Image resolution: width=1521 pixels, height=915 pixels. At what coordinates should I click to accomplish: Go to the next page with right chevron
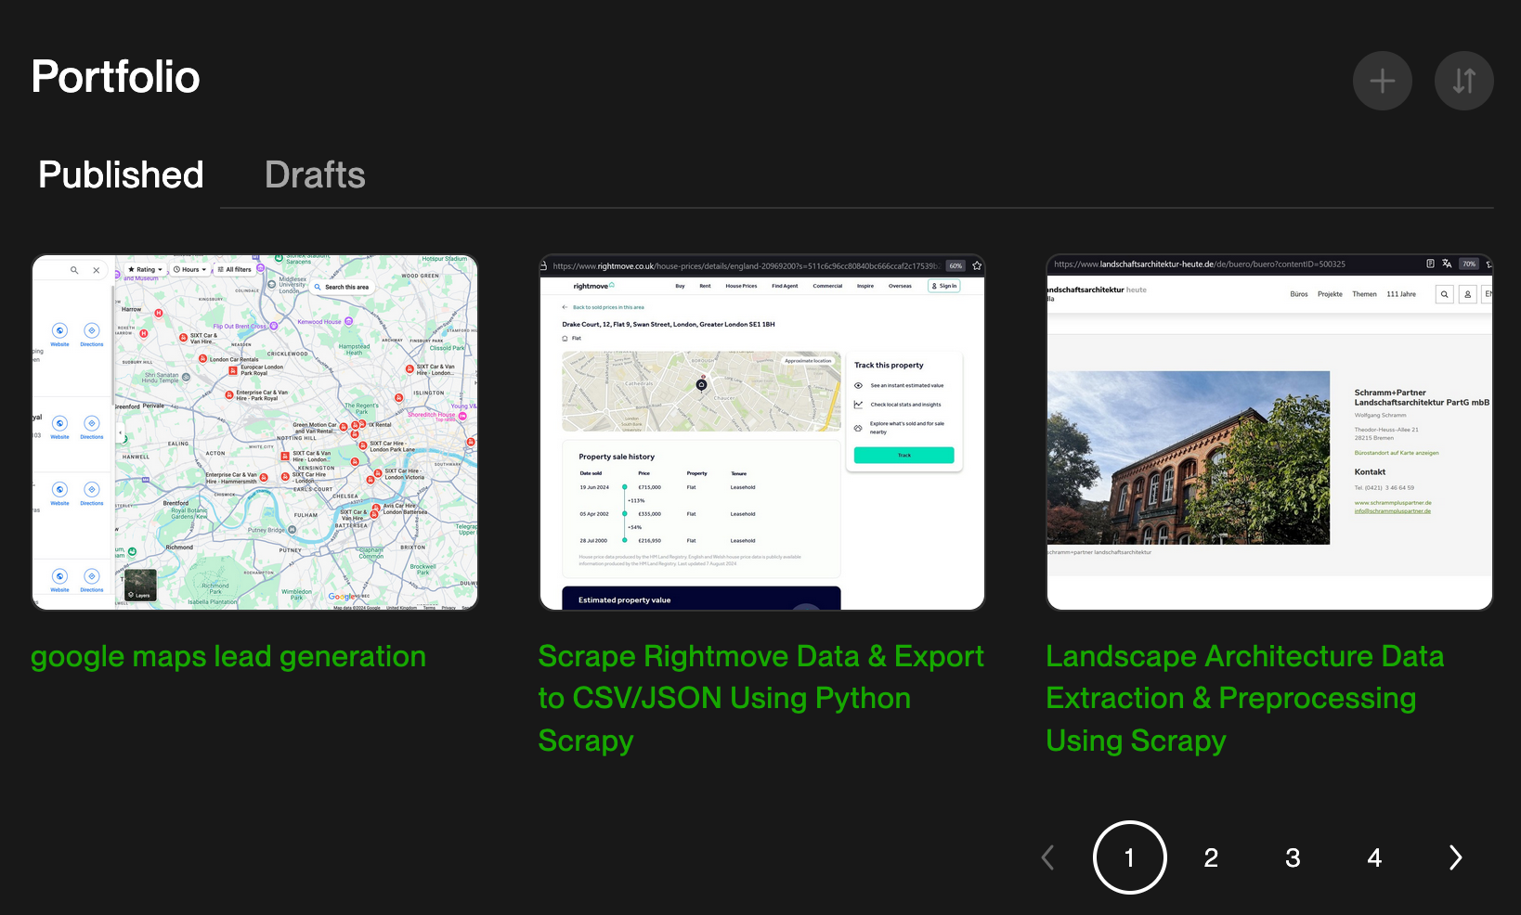tap(1456, 857)
